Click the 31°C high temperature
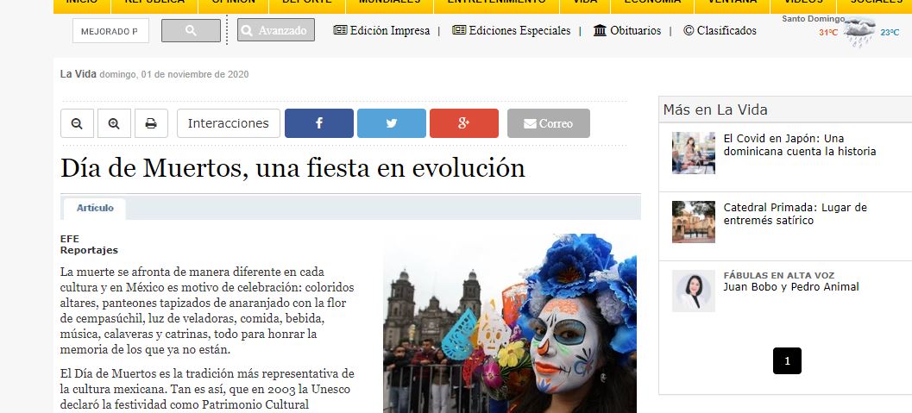Image resolution: width=912 pixels, height=413 pixels. (828, 33)
